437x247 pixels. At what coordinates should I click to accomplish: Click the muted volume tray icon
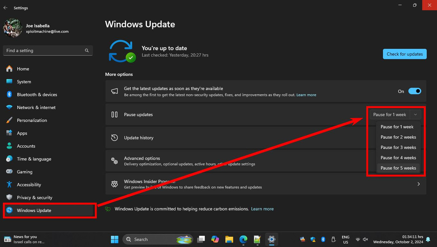(x=366, y=239)
